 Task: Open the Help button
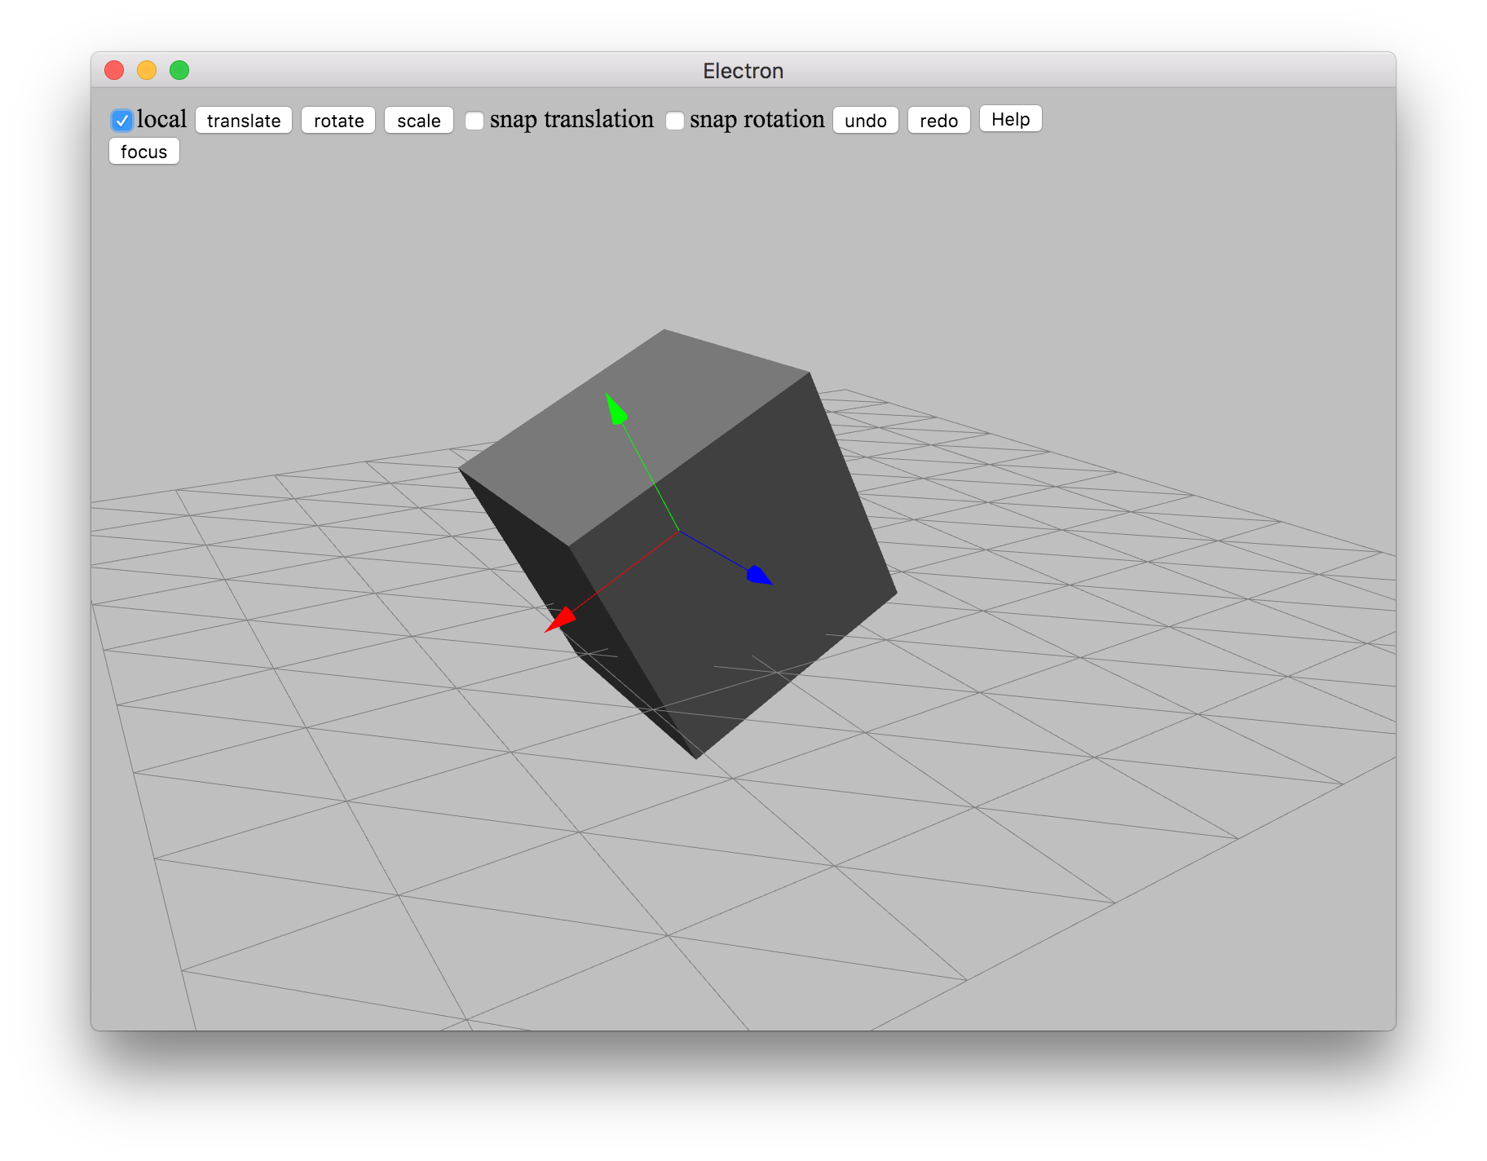(1010, 119)
